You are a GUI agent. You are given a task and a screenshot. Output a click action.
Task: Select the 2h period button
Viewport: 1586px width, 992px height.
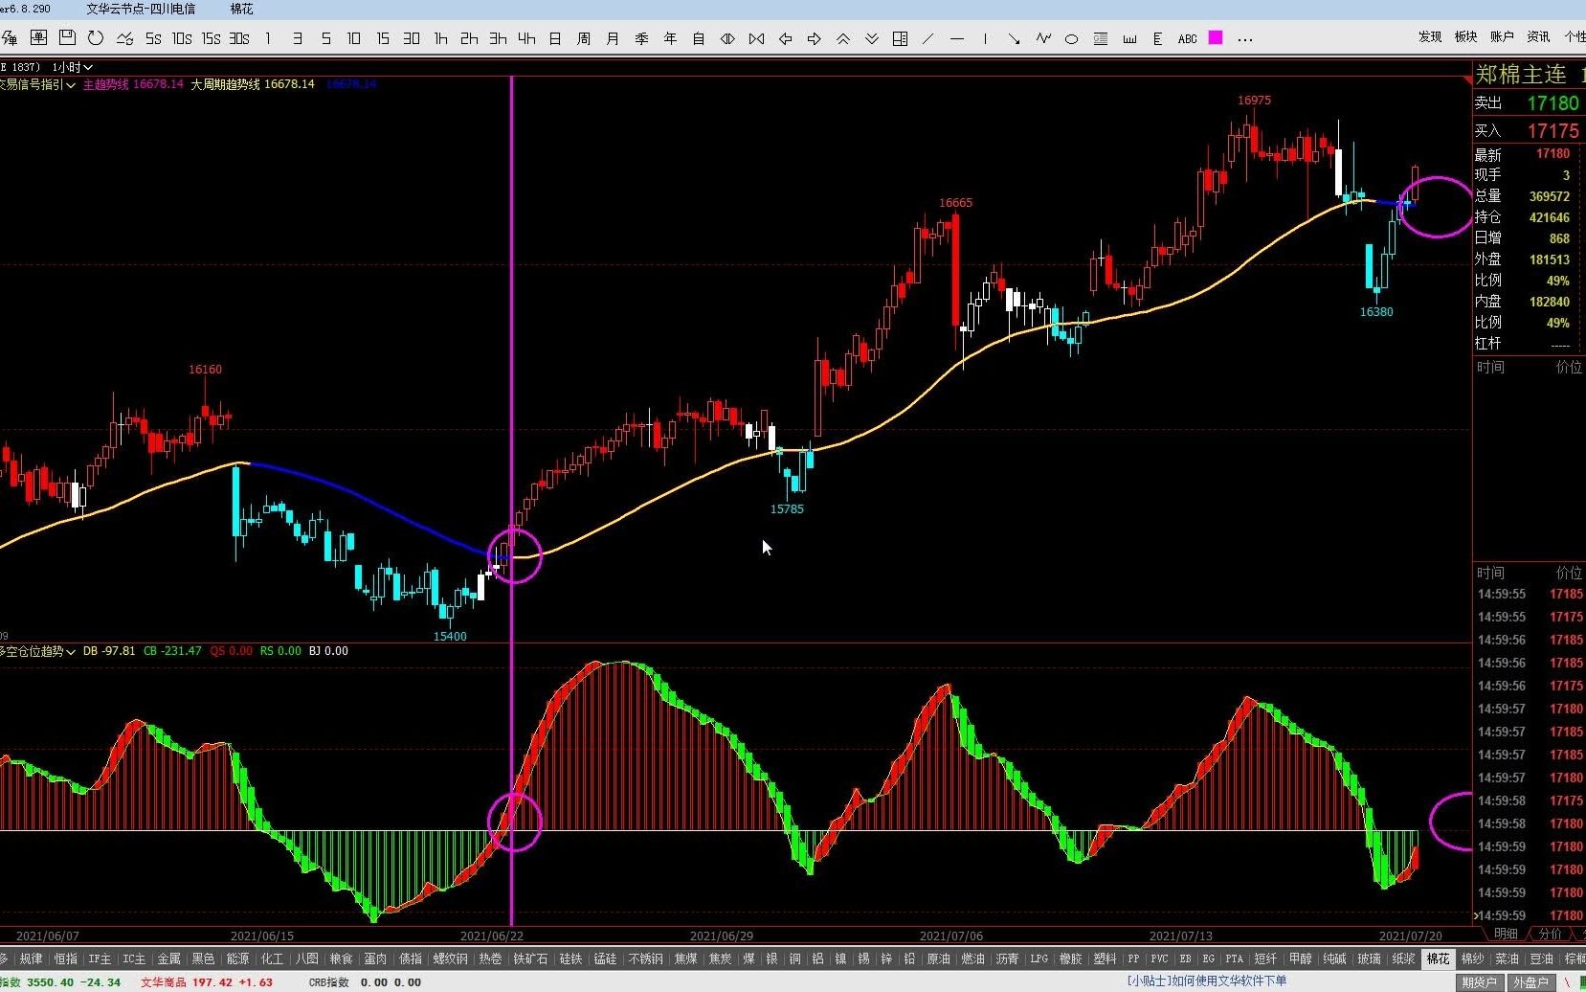tap(469, 38)
